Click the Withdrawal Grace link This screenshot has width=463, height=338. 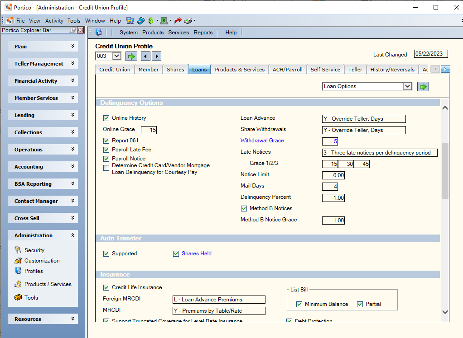pyautogui.click(x=262, y=141)
